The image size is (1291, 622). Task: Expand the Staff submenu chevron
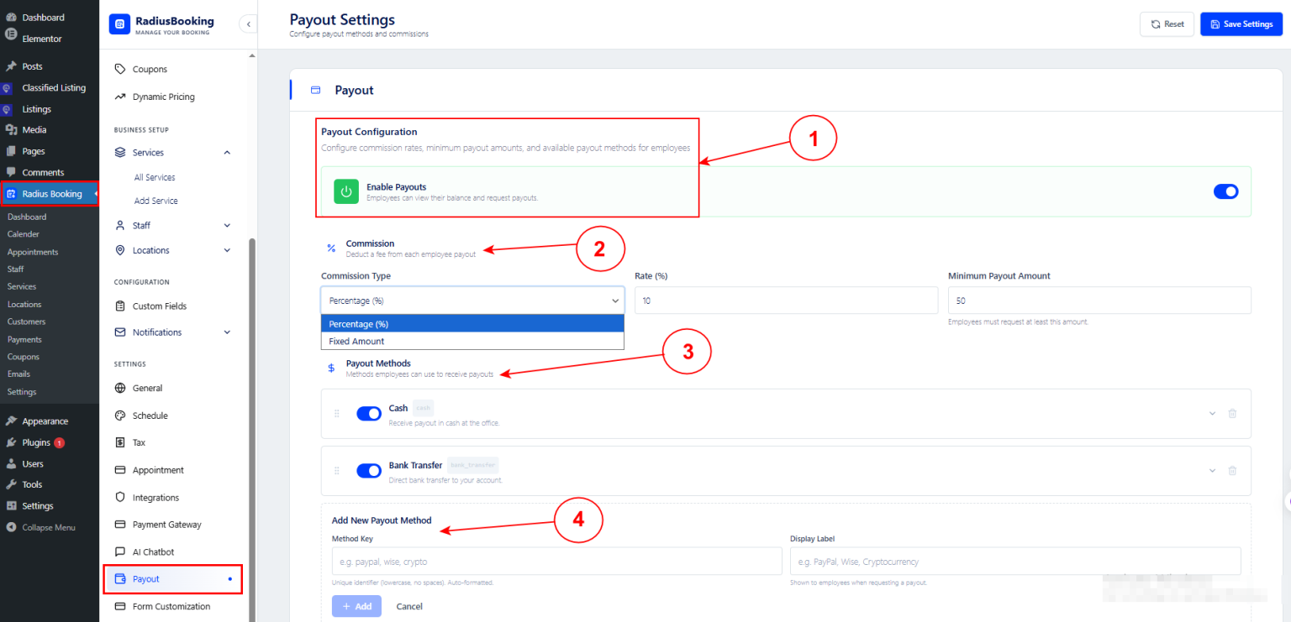coord(227,225)
